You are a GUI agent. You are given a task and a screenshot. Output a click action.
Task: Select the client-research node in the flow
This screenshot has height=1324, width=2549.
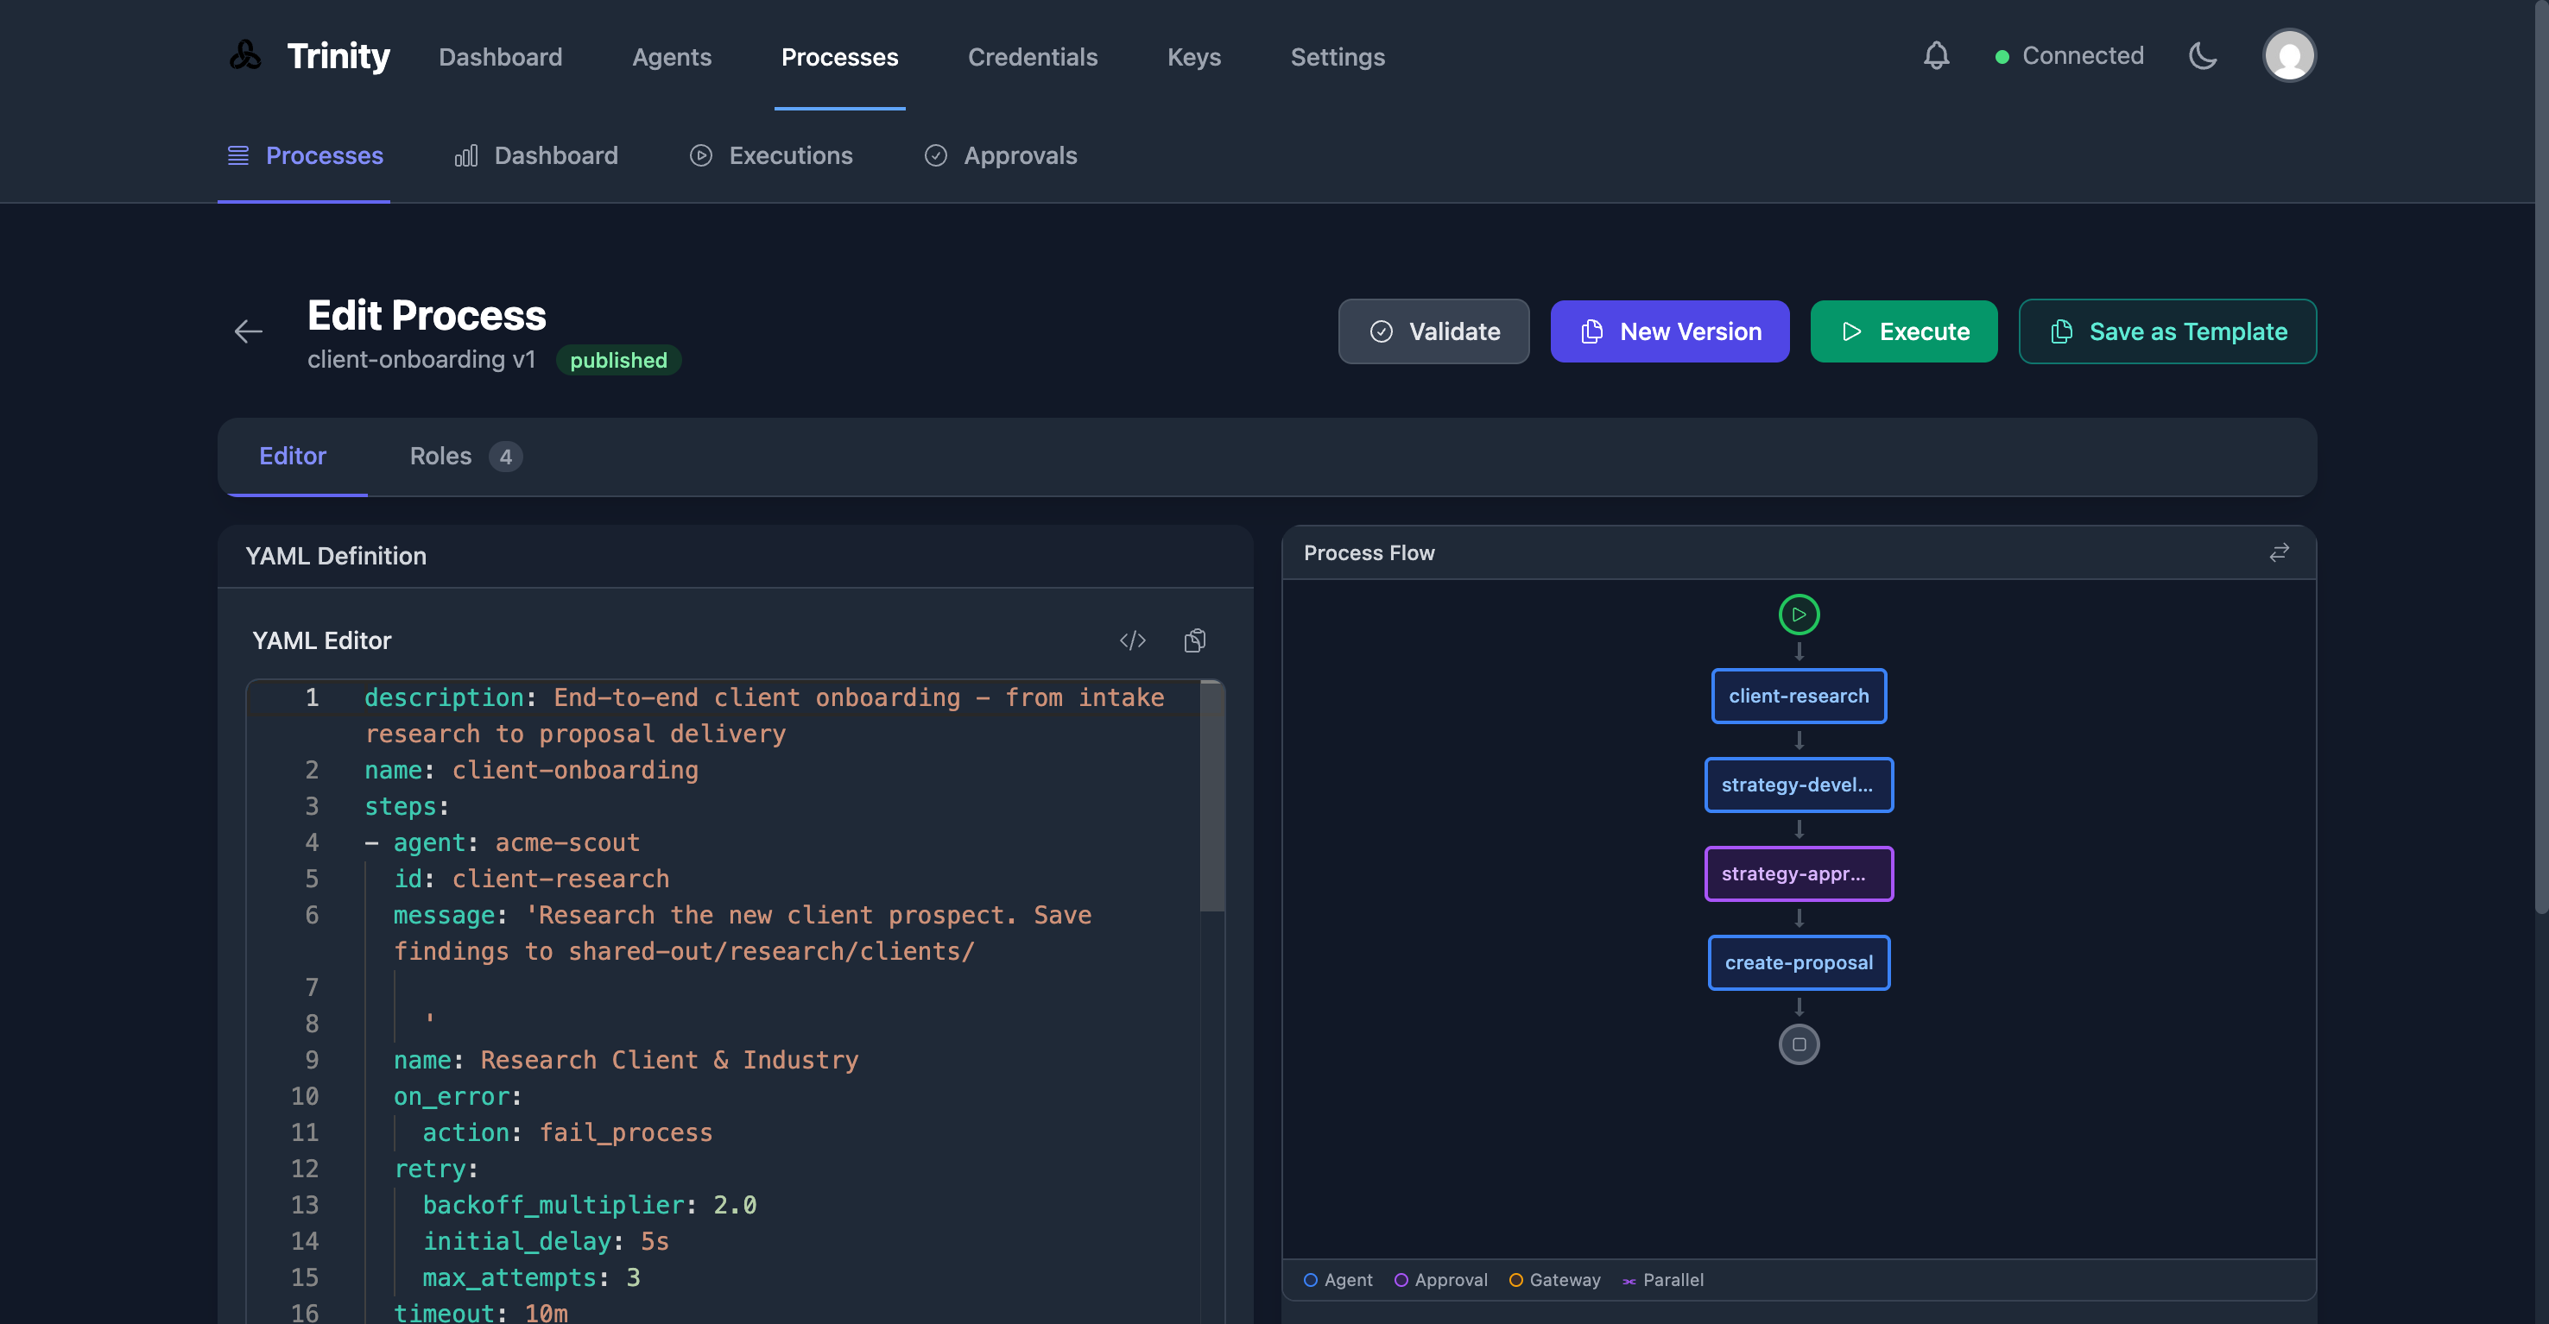(1799, 695)
